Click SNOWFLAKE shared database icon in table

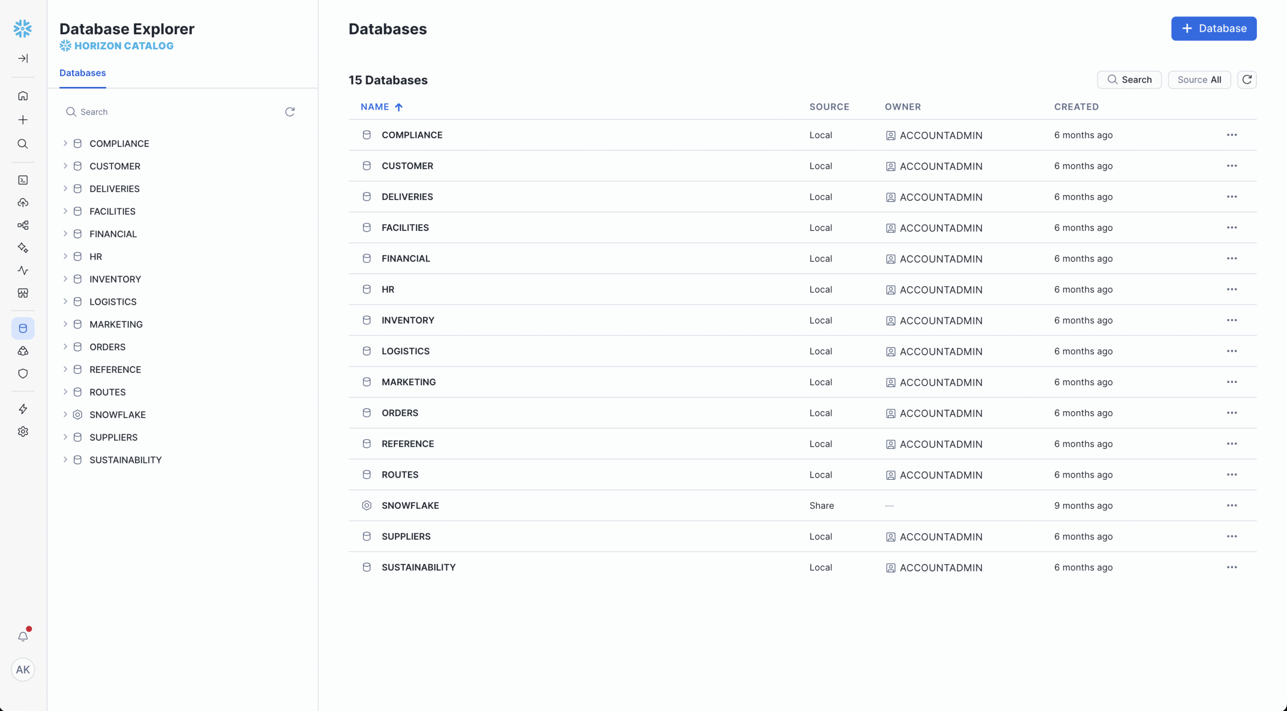pyautogui.click(x=366, y=505)
